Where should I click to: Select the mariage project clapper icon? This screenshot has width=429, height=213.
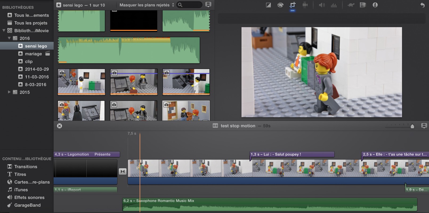[48, 54]
